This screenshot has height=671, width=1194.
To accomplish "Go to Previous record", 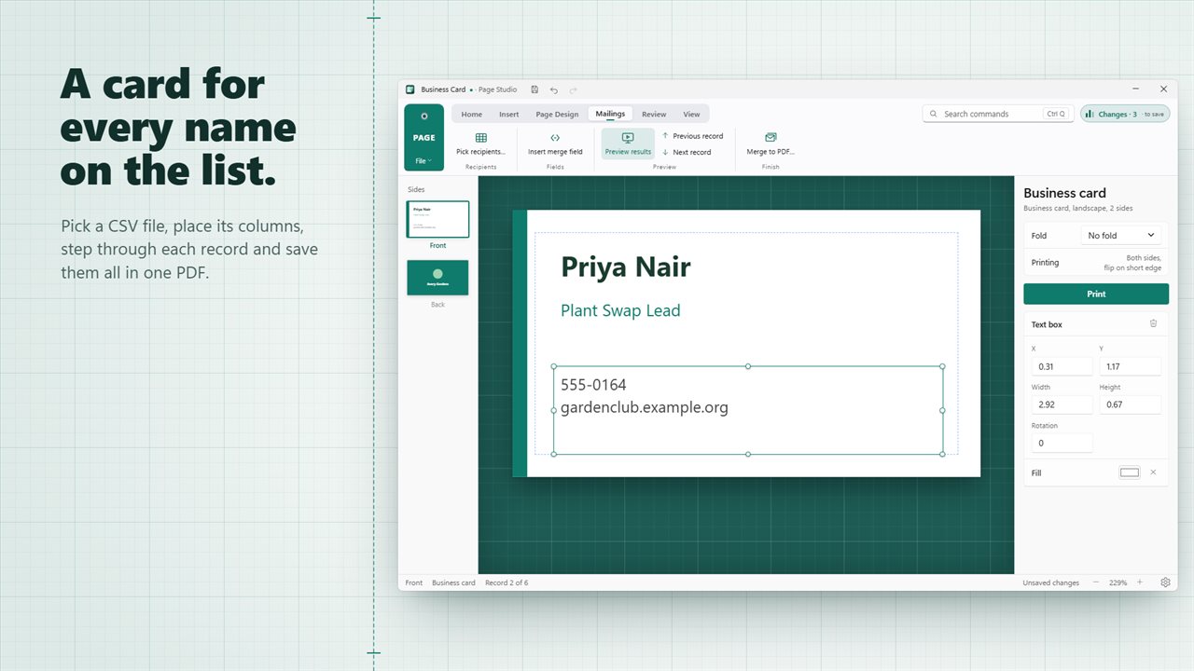I will 692,136.
